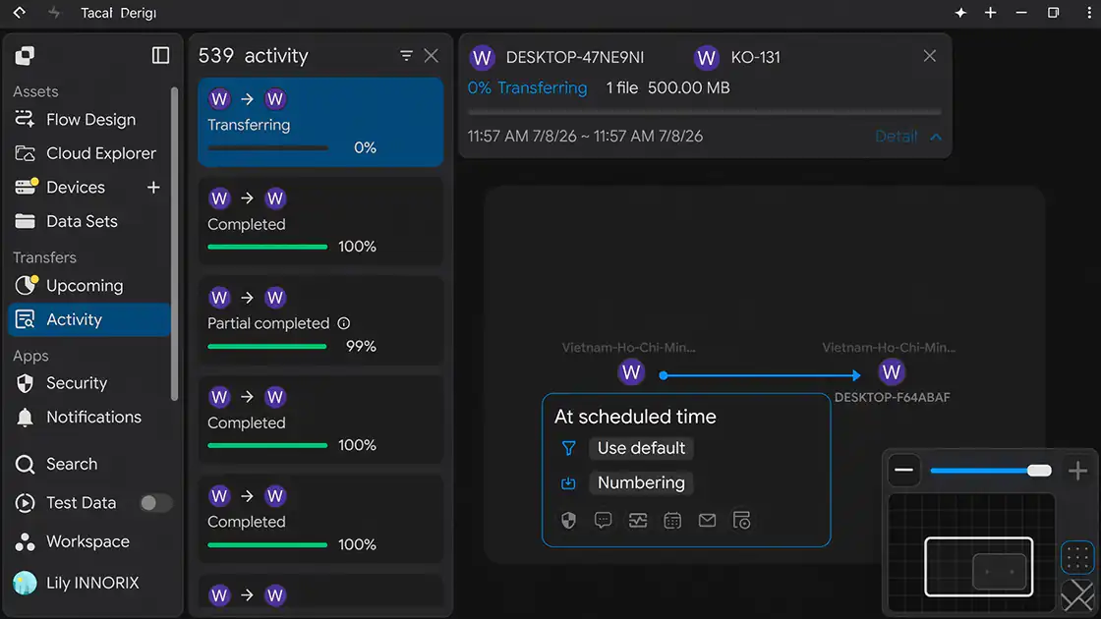
Task: Click the mail envelope icon in schedule card
Action: click(x=707, y=520)
